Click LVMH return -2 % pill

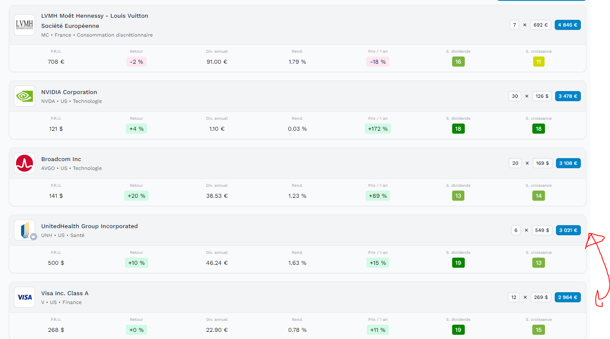(136, 62)
